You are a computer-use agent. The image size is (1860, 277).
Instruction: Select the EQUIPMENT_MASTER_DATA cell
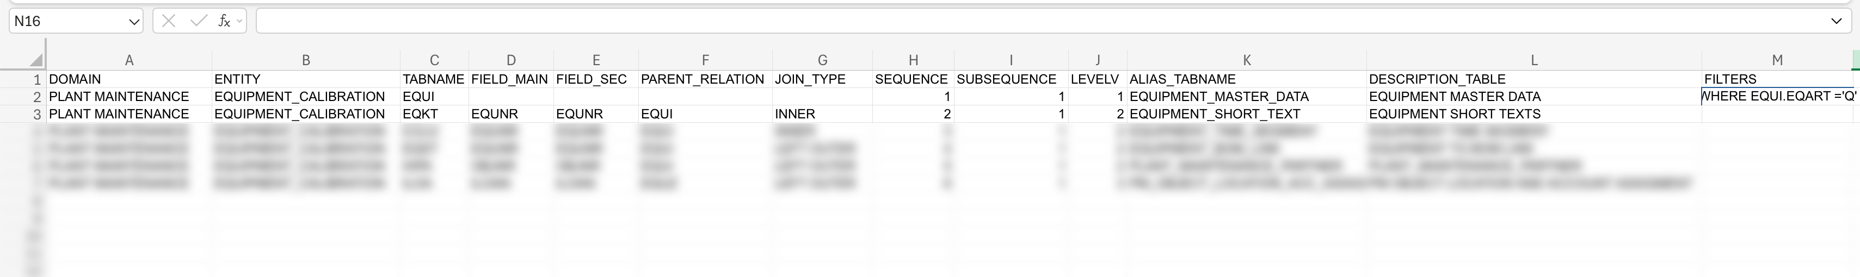[x=1219, y=97]
